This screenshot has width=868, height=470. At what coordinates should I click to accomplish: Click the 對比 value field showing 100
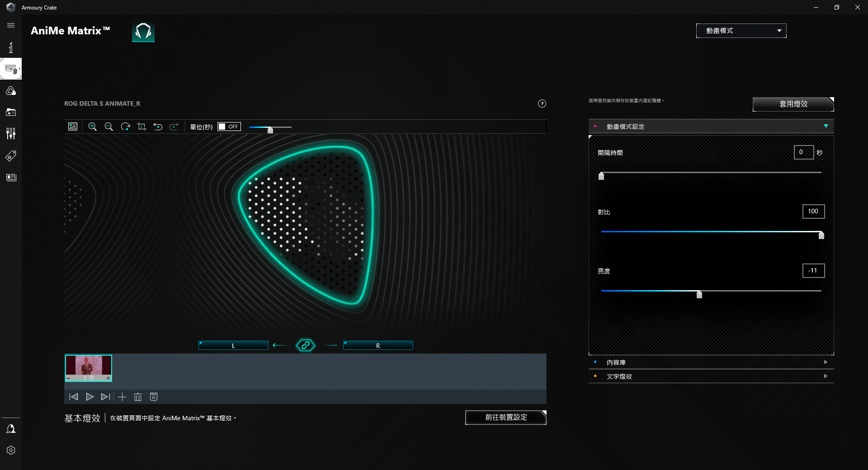point(813,211)
